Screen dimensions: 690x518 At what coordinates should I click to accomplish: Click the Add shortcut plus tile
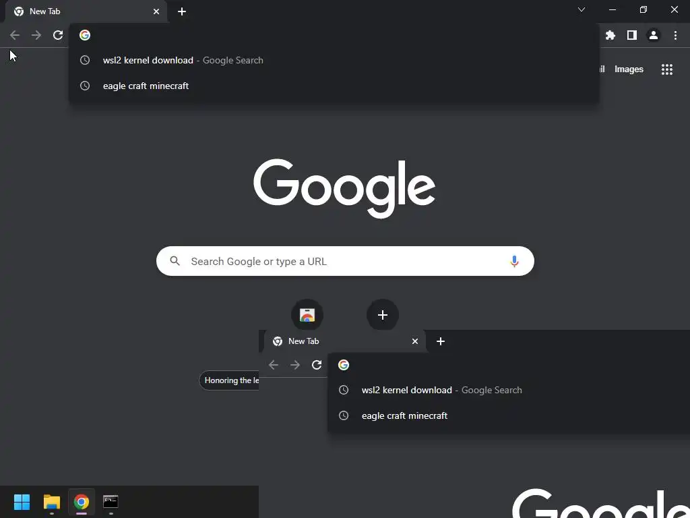(x=383, y=315)
